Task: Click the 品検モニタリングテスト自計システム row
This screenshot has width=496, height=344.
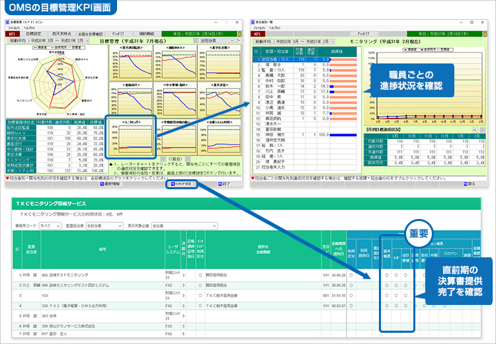Action: (x=246, y=285)
